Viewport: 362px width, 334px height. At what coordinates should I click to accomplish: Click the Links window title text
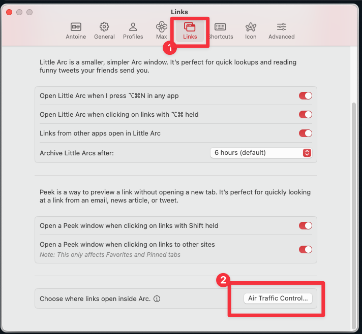point(180,12)
